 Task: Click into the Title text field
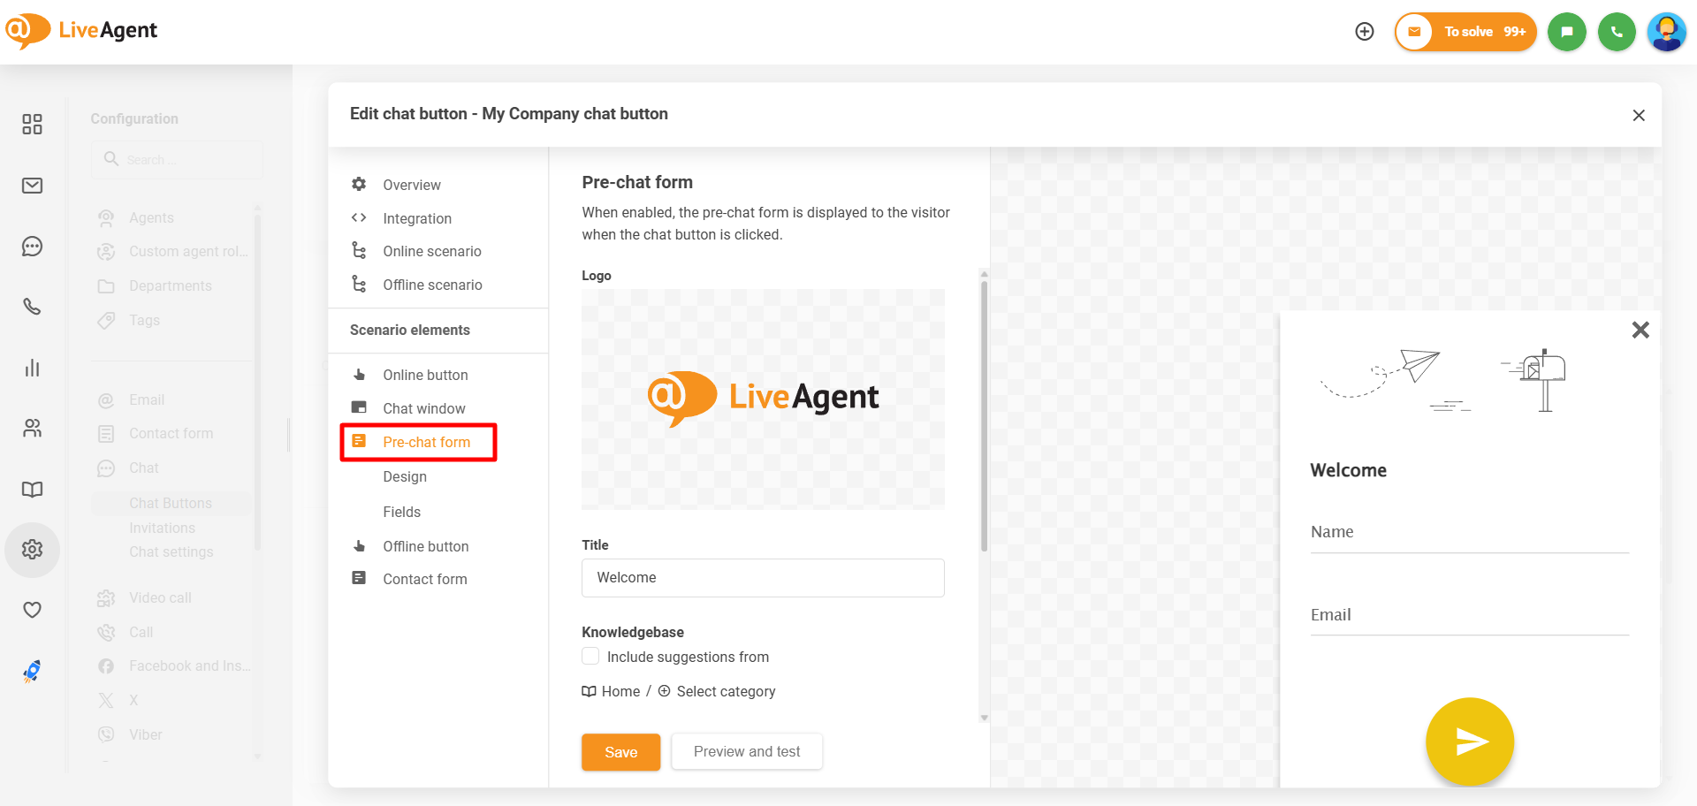tap(762, 578)
